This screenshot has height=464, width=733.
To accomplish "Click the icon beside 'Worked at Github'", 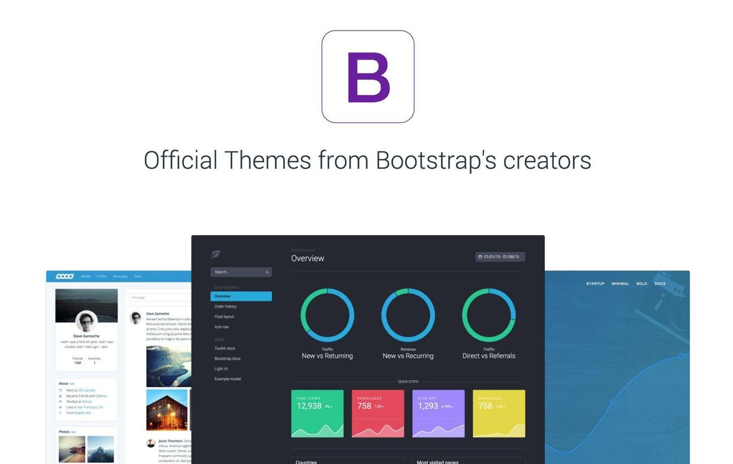I will (x=60, y=401).
